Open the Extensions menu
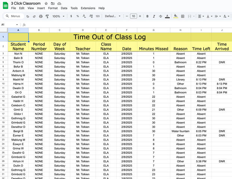 tap(88, 8)
